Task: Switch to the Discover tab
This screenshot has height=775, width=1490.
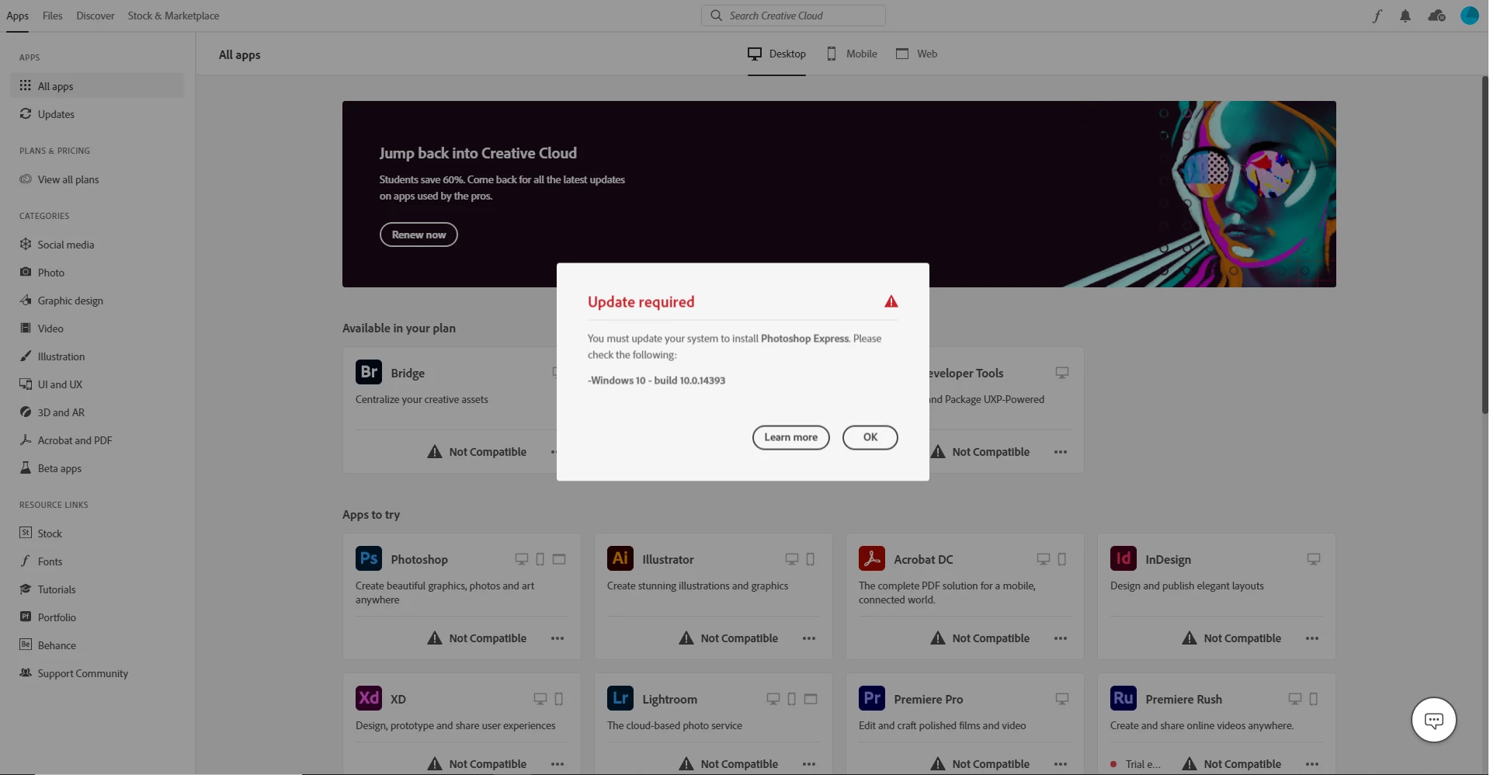Action: click(x=96, y=16)
